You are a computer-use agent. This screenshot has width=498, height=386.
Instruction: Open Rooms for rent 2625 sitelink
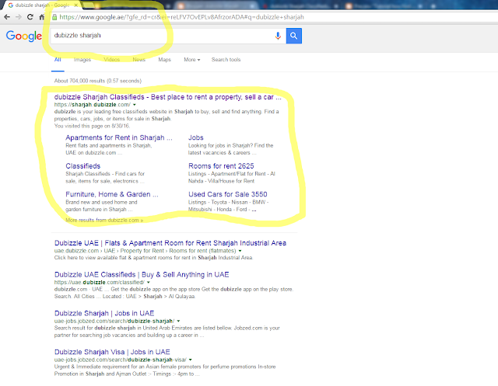221,166
